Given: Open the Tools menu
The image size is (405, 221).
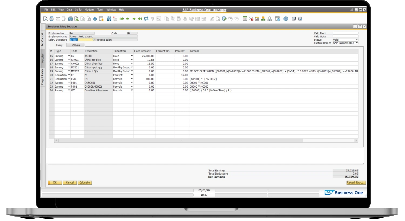Looking at the screenshot, I should (x=100, y=10).
